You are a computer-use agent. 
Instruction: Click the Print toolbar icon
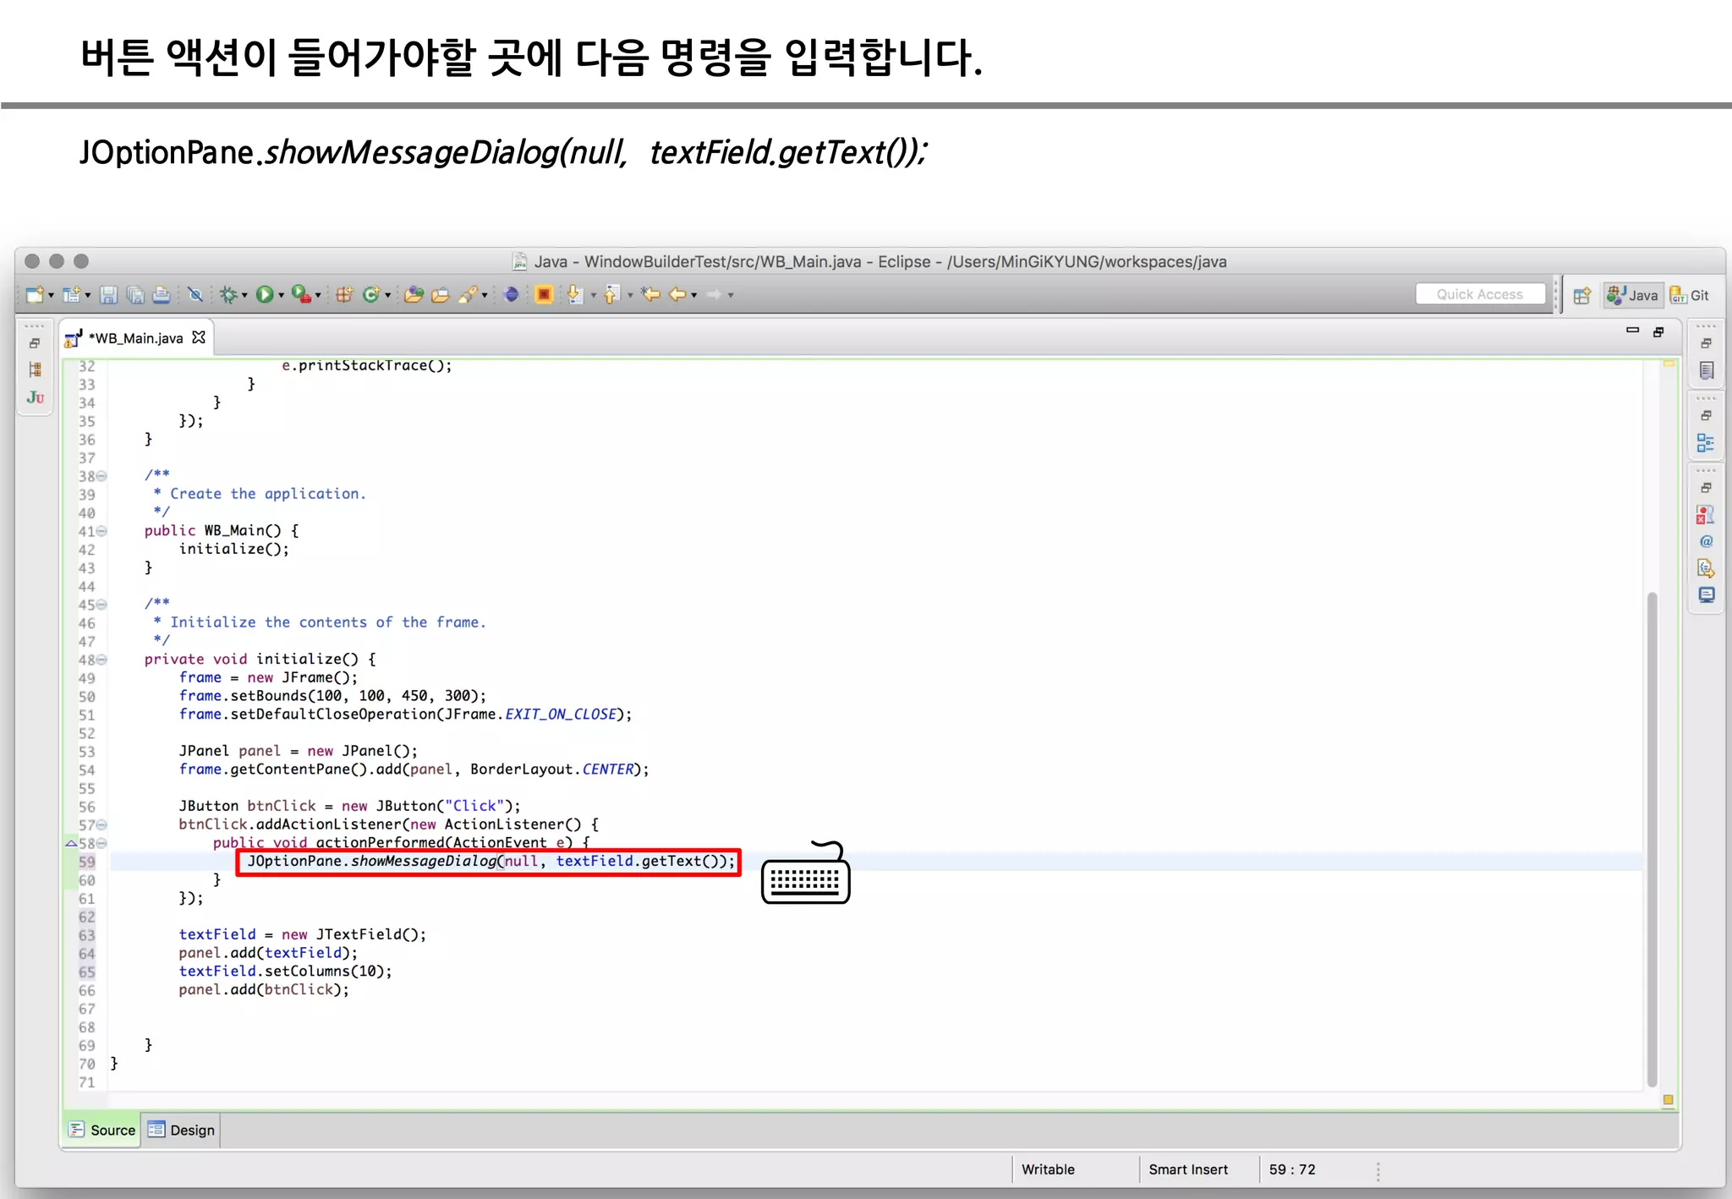[162, 294]
